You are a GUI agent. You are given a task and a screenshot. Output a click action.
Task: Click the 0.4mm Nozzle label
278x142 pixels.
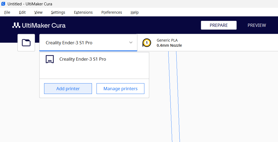(169, 45)
